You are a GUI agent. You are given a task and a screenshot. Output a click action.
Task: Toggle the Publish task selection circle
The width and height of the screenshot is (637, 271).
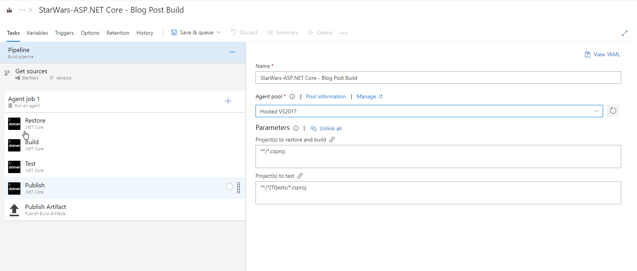pyautogui.click(x=229, y=187)
